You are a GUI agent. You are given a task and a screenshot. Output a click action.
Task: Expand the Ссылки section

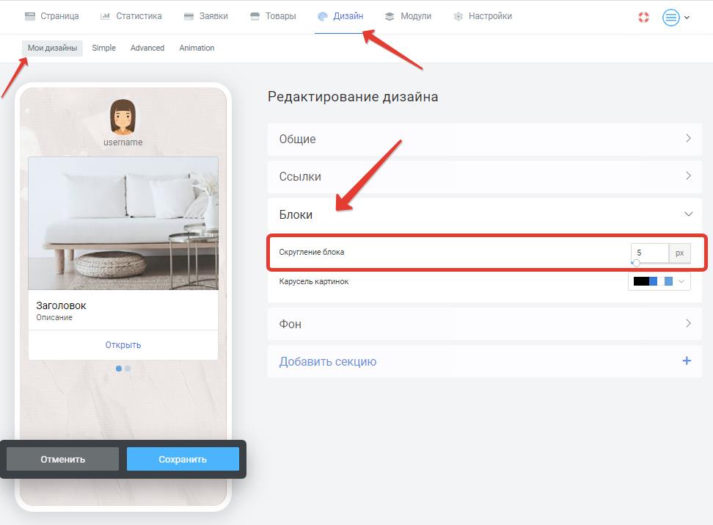(x=485, y=176)
